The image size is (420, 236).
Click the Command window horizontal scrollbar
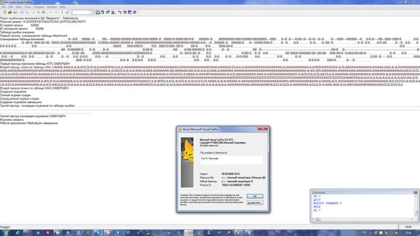(x=363, y=219)
